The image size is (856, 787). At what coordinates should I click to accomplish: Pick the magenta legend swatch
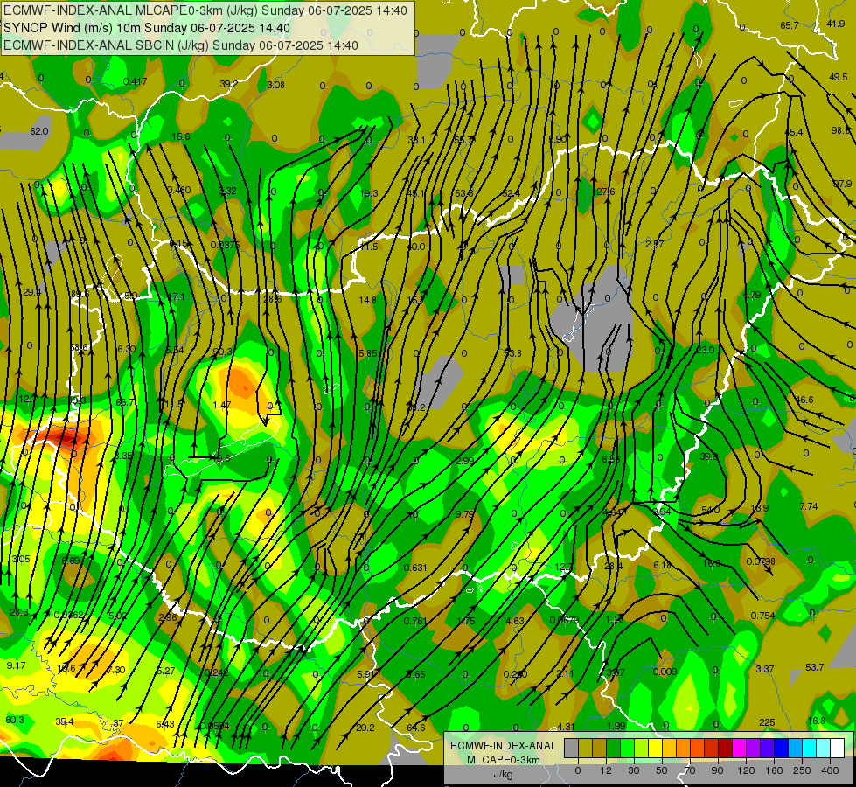point(739,749)
